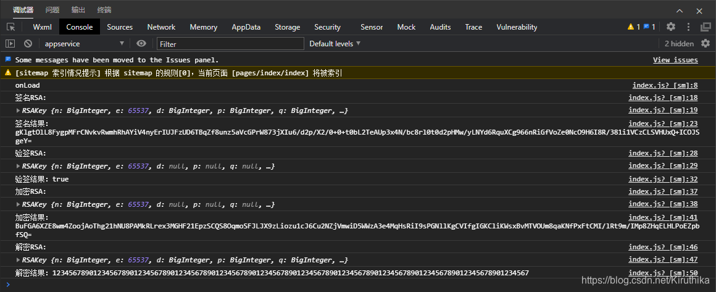716x292 pixels.
Task: Select the 输出 top tab
Action: (x=78, y=10)
